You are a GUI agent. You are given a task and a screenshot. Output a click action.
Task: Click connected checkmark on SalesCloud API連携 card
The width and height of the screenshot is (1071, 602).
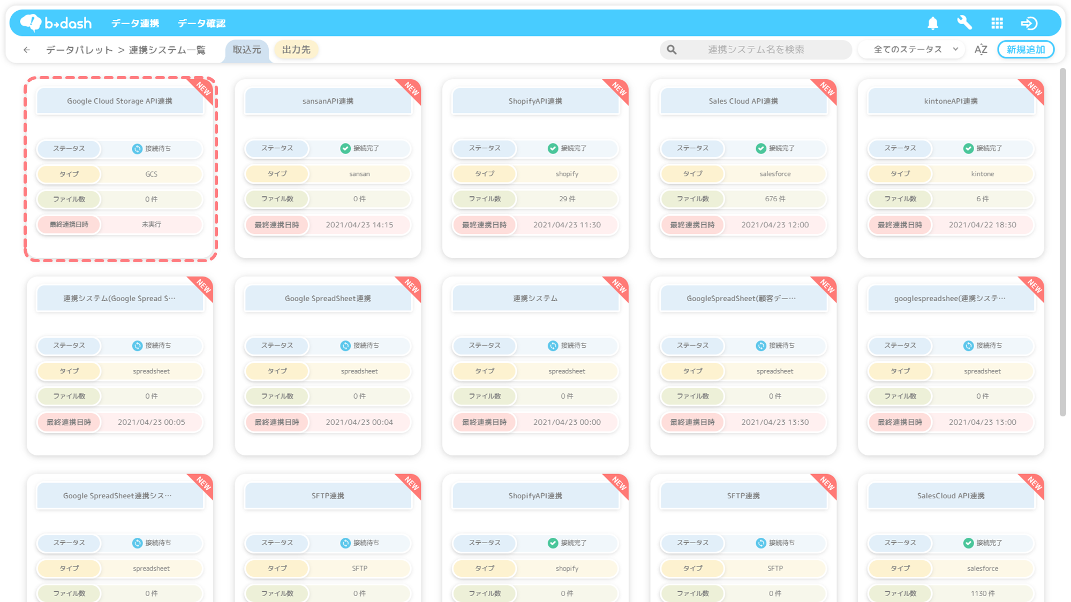(x=968, y=543)
